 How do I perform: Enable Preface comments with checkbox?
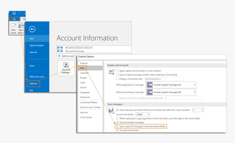click(x=117, y=79)
